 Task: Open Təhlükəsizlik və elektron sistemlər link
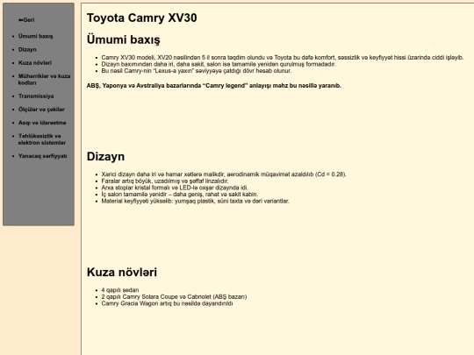click(x=42, y=139)
